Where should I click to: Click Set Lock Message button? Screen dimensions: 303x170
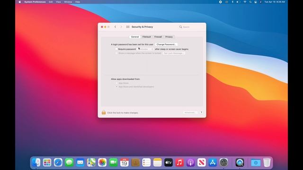tap(174, 53)
